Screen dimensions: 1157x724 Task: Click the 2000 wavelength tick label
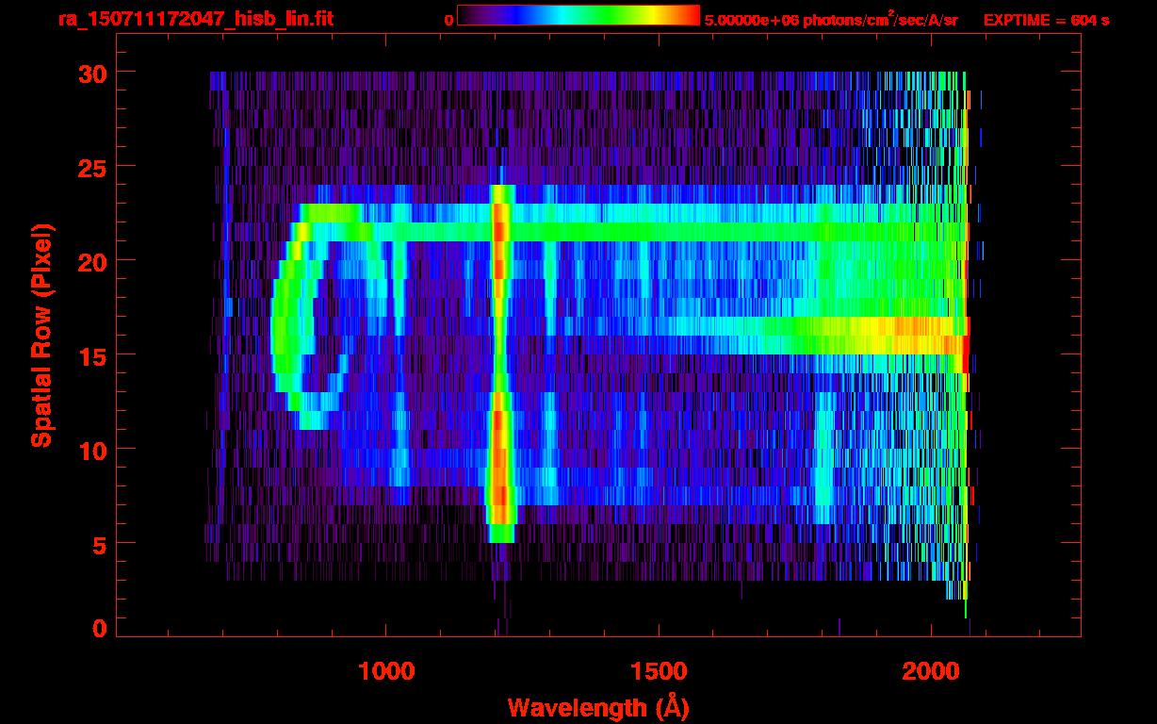(x=931, y=671)
